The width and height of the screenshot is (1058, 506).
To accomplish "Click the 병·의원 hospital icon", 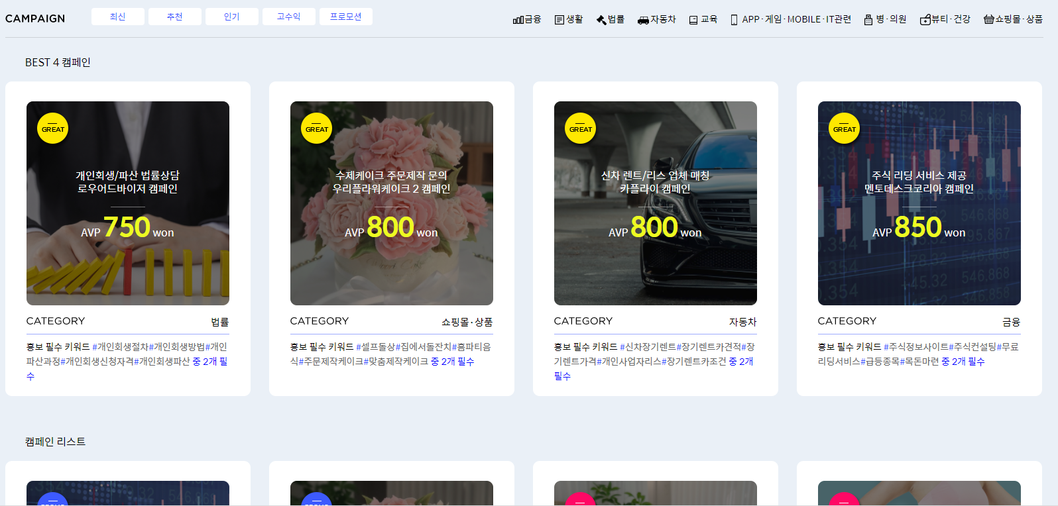I will click(x=868, y=20).
